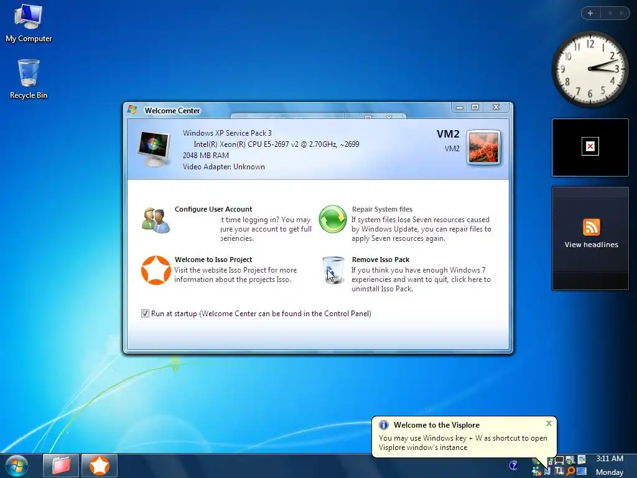Open the Configure User Account link
This screenshot has height=478, width=637.
pos(213,209)
